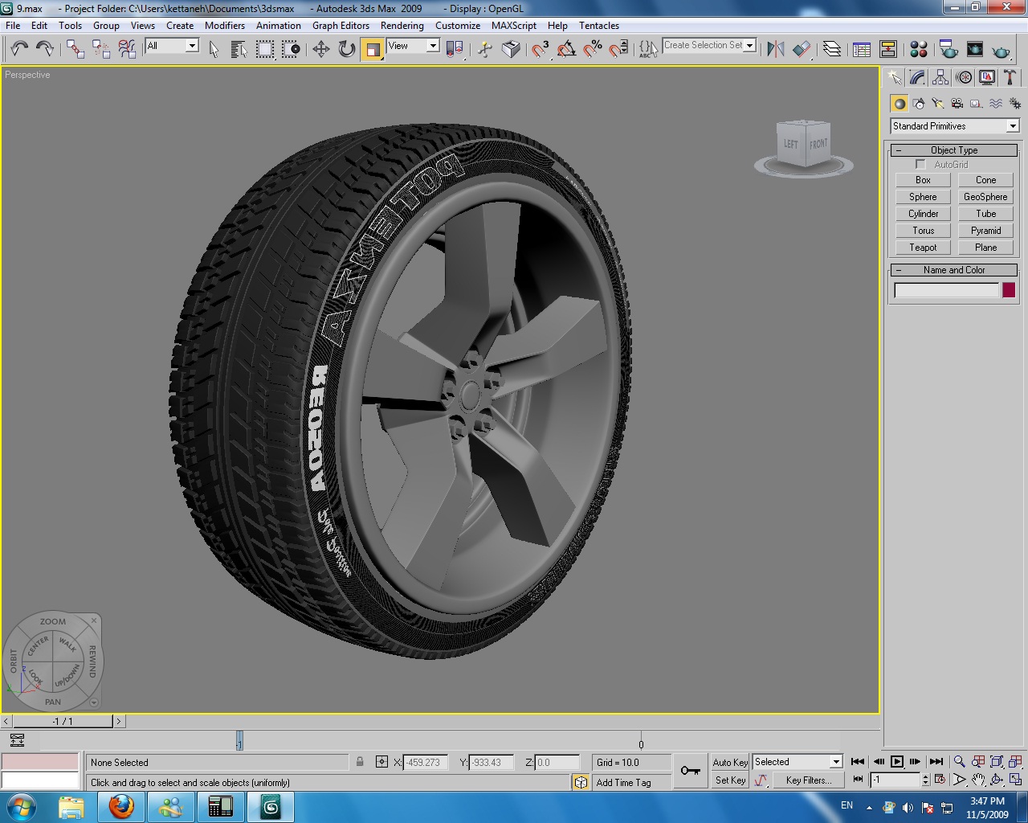This screenshot has width=1028, height=823.
Task: Toggle Auto Key animation mode
Action: 730,763
